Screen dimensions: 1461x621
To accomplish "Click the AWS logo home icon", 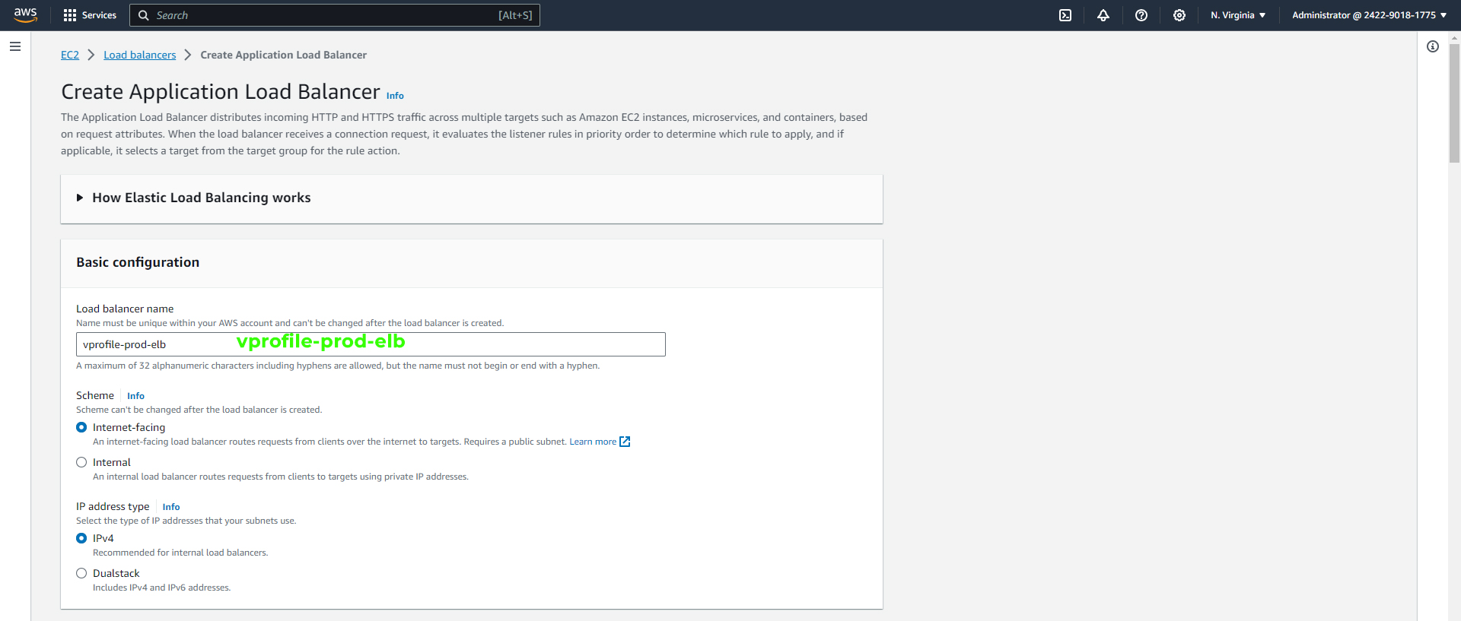I will pyautogui.click(x=25, y=15).
